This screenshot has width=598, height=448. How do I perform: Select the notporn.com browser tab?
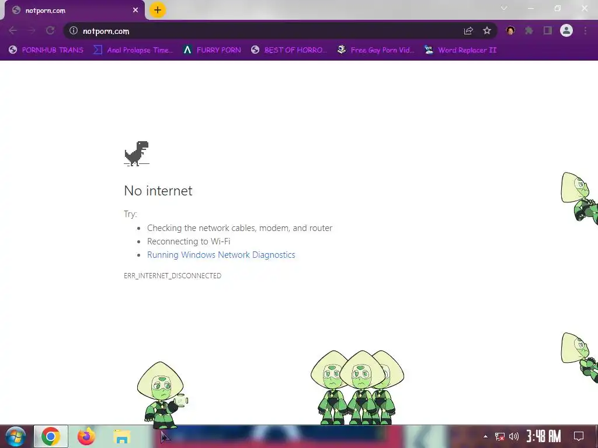74,10
